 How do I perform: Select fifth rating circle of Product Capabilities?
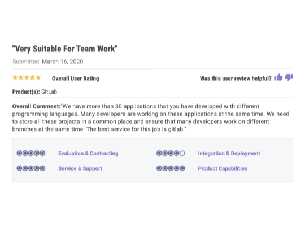tap(182, 168)
